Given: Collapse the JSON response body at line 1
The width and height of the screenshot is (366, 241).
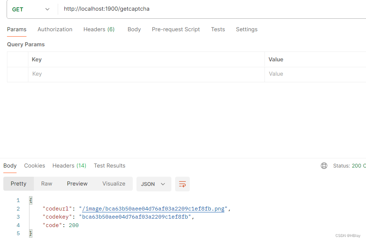Looking at the screenshot, I should pyautogui.click(x=31, y=200).
